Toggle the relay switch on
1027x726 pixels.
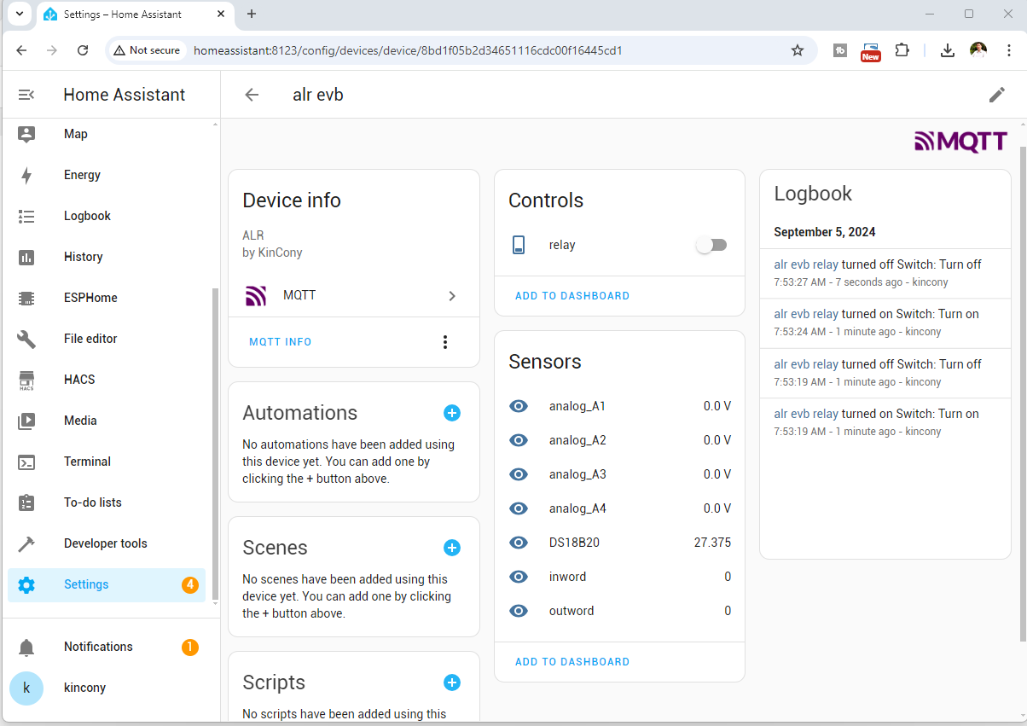711,245
